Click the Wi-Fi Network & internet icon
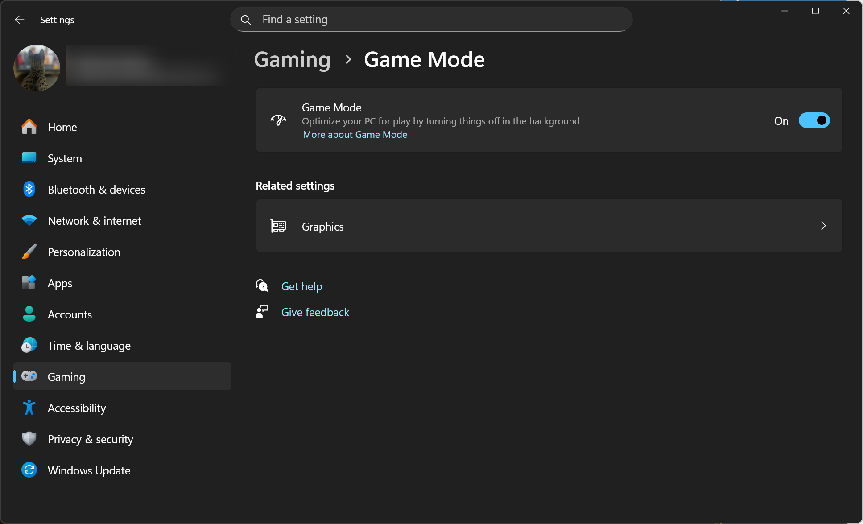 (x=29, y=221)
